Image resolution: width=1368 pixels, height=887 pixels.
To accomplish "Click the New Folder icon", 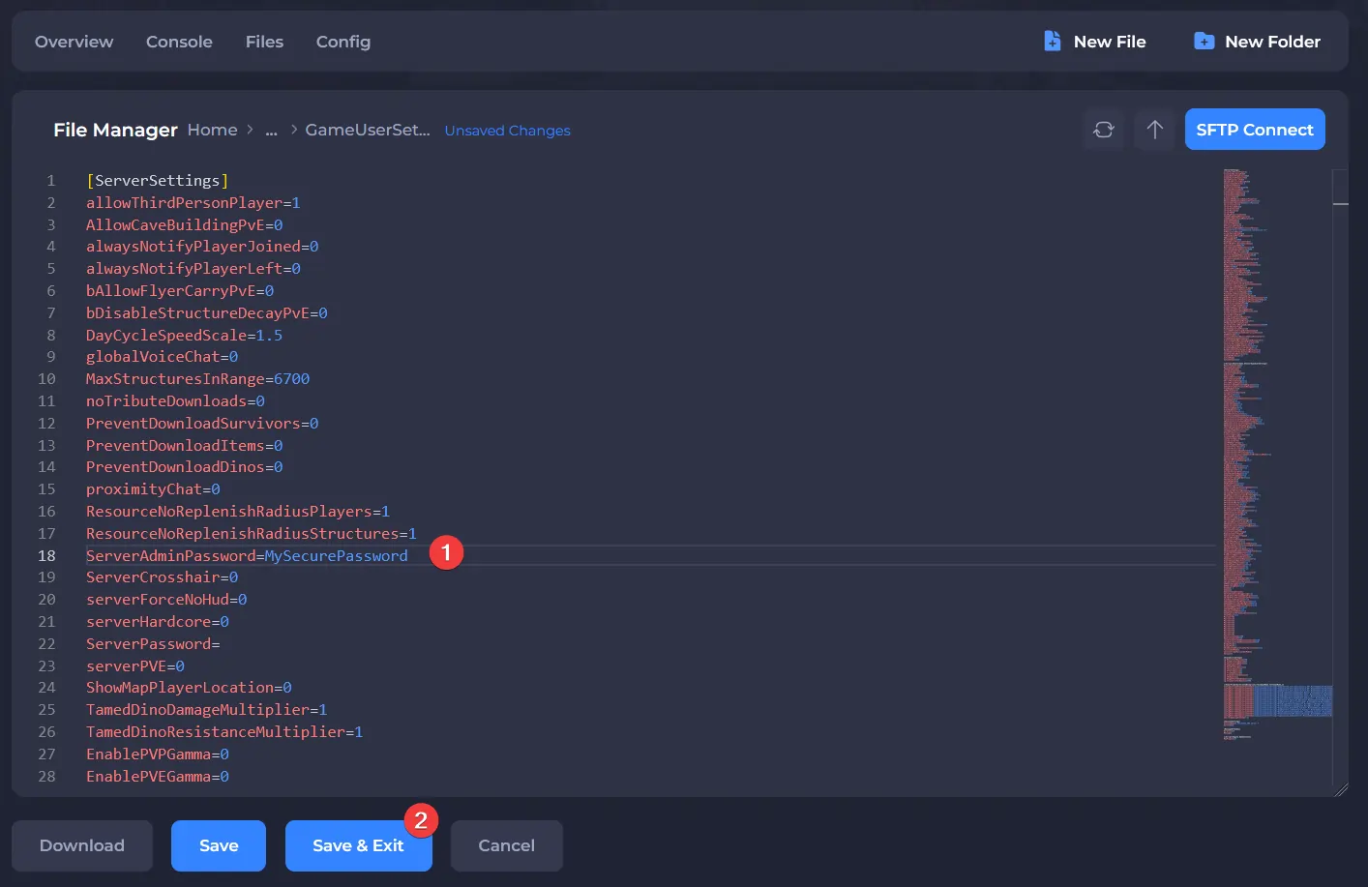I will tap(1204, 42).
